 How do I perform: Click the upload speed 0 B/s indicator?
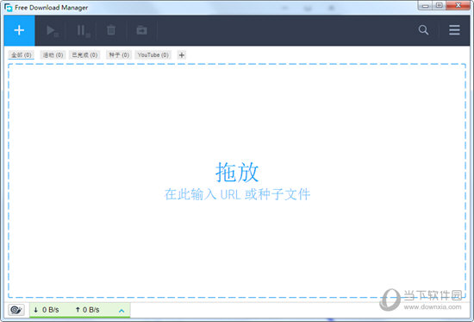87,310
